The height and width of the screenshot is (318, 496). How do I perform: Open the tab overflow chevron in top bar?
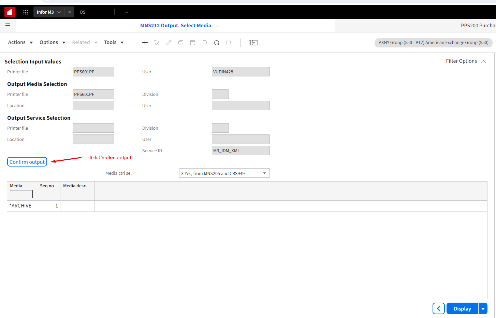(127, 12)
